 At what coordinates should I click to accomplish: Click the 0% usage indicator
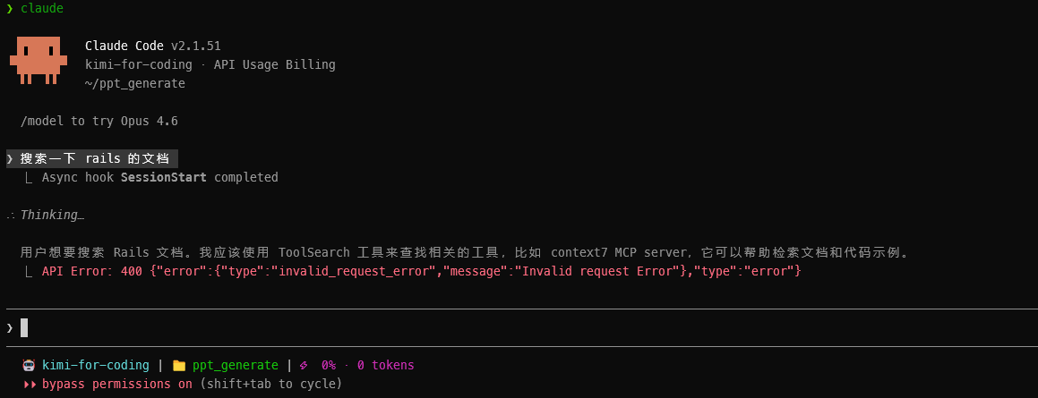pos(329,365)
